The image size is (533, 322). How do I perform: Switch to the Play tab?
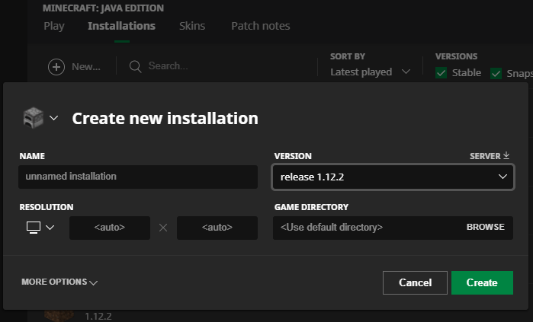54,26
